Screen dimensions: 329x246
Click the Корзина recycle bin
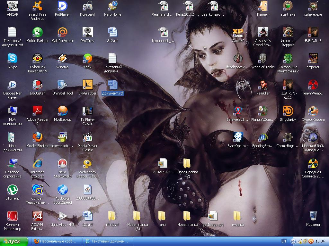coord(313,216)
